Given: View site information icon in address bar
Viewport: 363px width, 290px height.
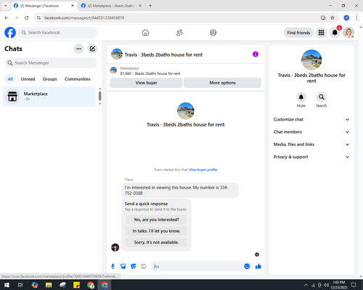Looking at the screenshot, I should (38, 17).
